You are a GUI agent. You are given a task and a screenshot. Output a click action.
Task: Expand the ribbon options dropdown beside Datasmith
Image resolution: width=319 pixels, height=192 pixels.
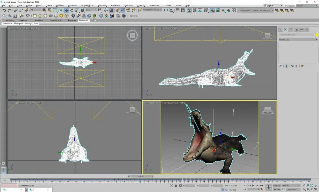[x=95, y=20]
